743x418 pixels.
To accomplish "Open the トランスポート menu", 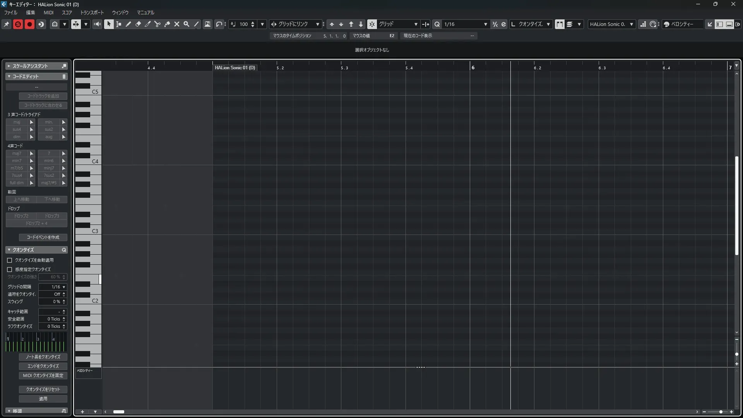I will (92, 12).
